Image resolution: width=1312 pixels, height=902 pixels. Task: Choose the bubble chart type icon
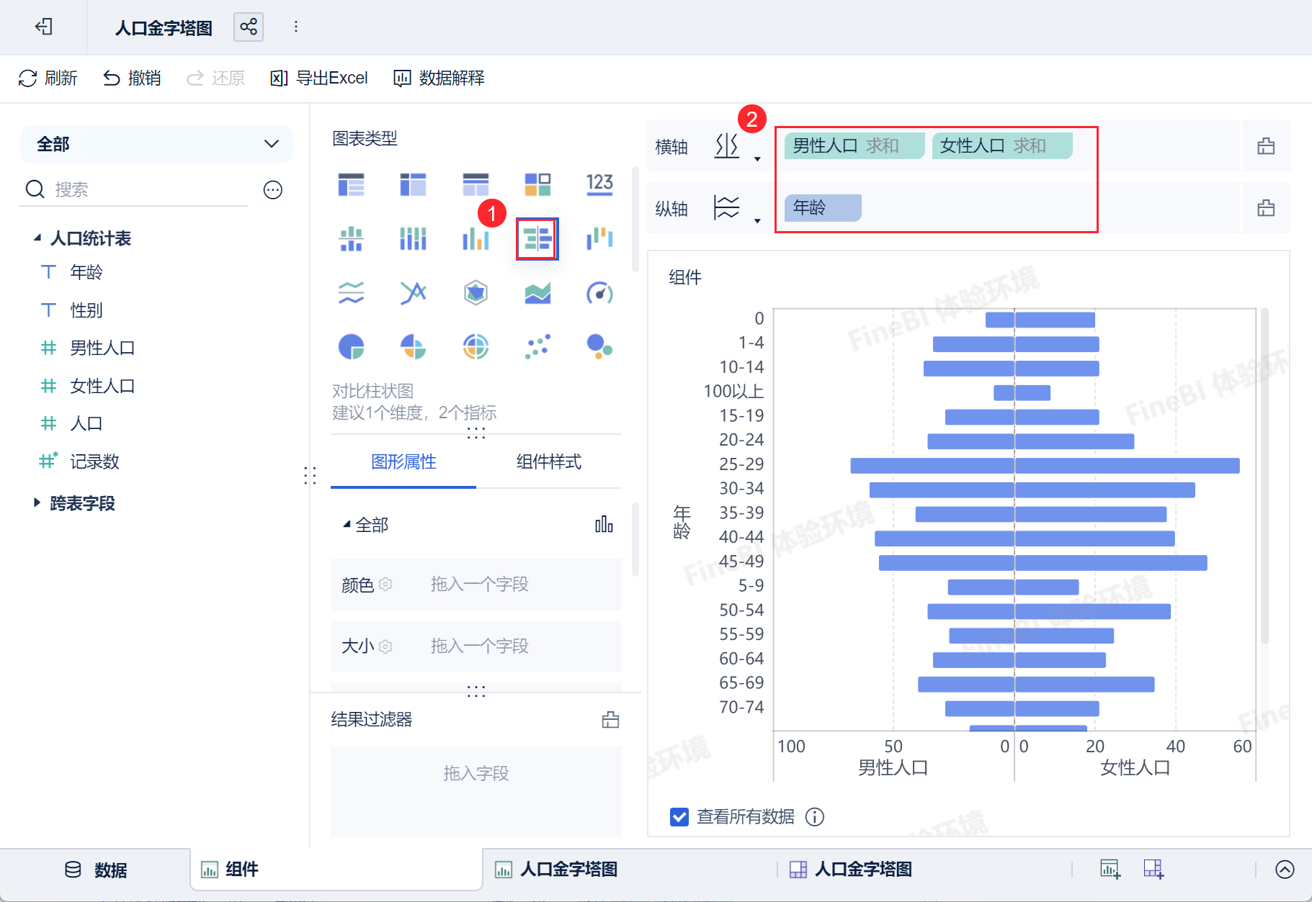(599, 347)
